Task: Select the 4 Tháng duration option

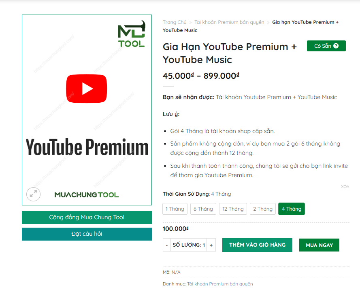Action: (292, 209)
